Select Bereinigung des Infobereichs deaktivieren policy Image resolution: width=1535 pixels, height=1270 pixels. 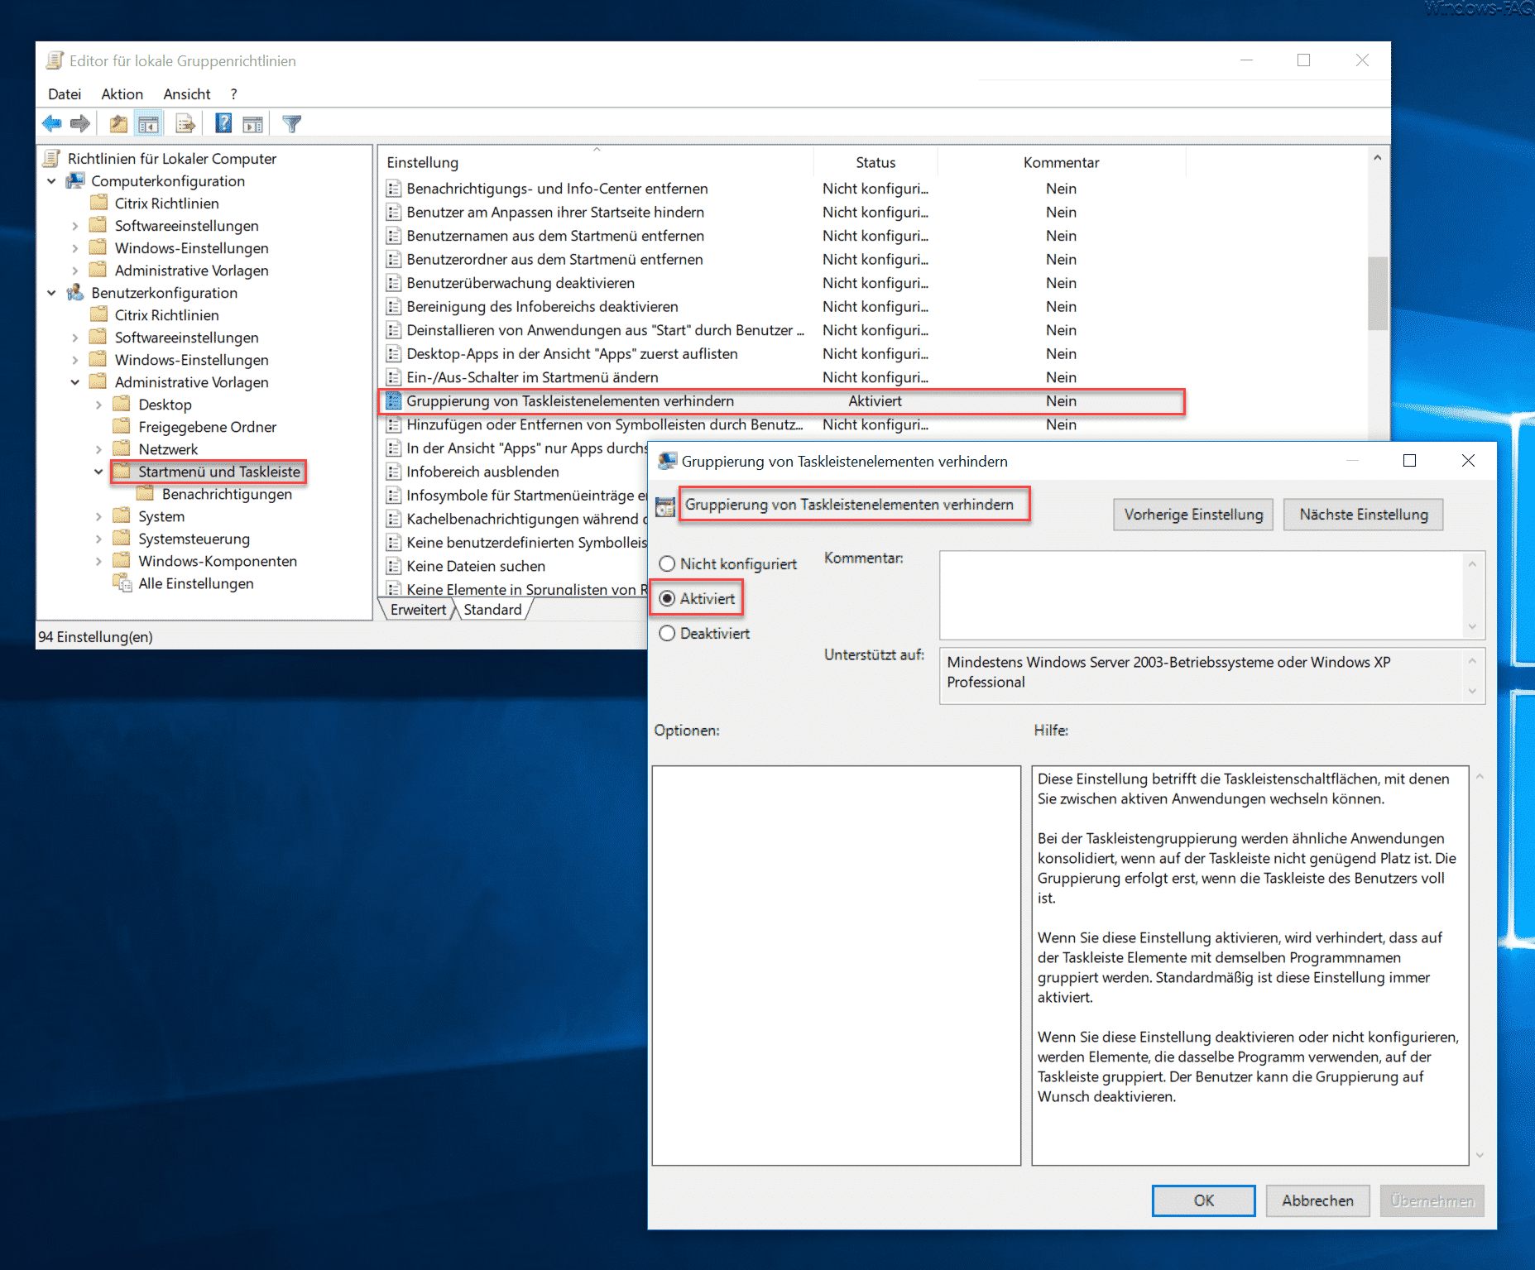tap(542, 306)
